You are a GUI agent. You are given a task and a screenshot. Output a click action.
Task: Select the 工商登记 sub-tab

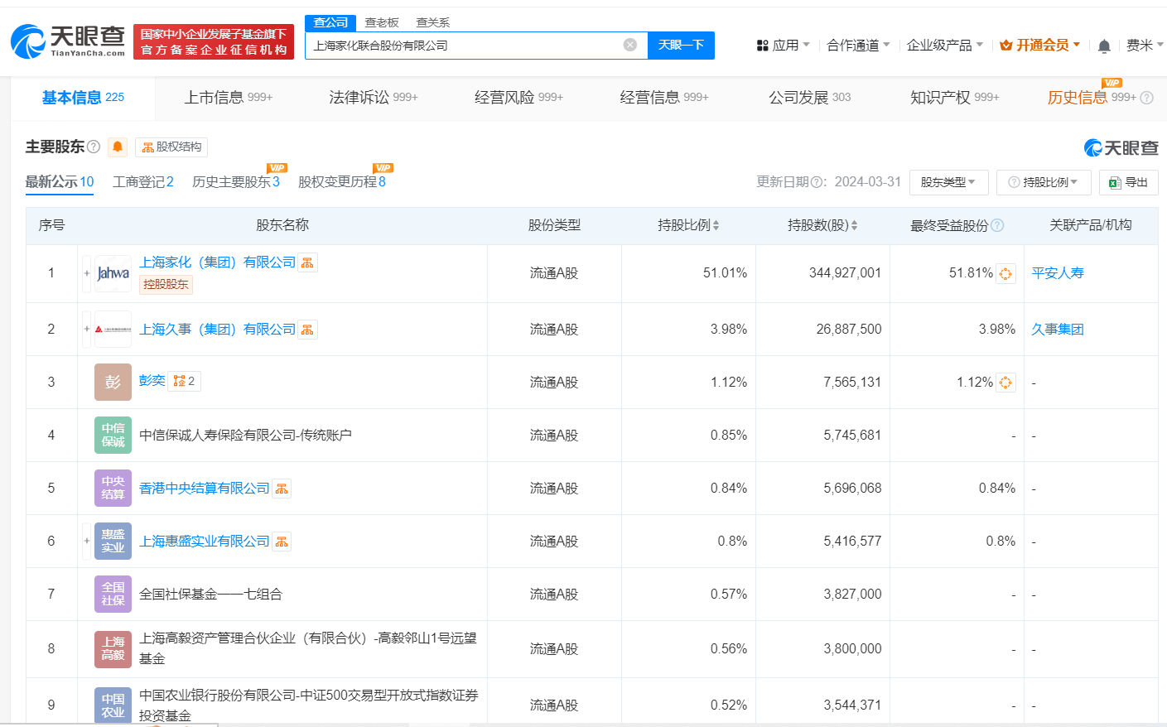[x=142, y=182]
